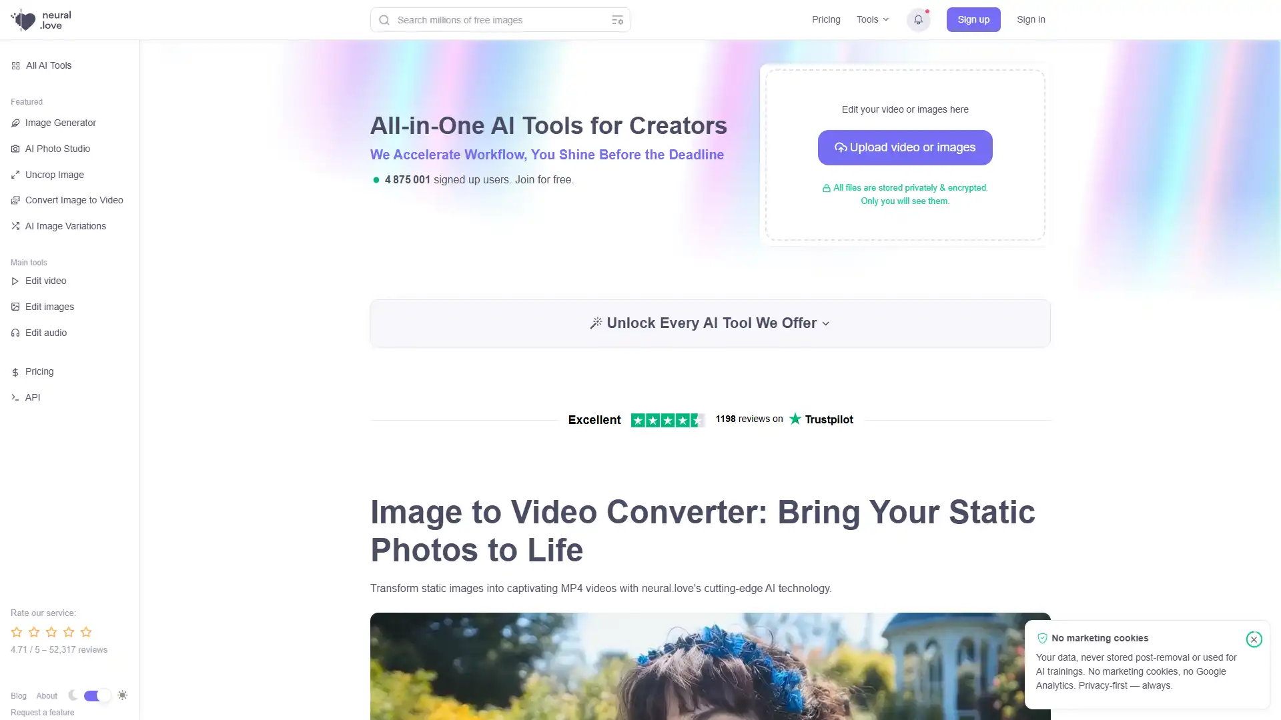
Task: Expand Unlock Every AI Tool section
Action: (710, 322)
